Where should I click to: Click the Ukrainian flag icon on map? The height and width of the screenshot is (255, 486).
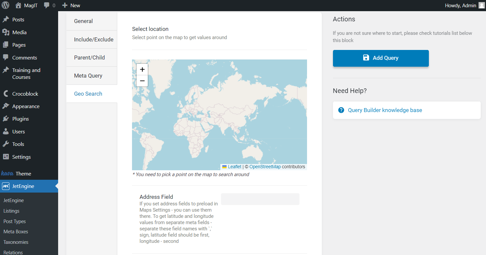225,167
